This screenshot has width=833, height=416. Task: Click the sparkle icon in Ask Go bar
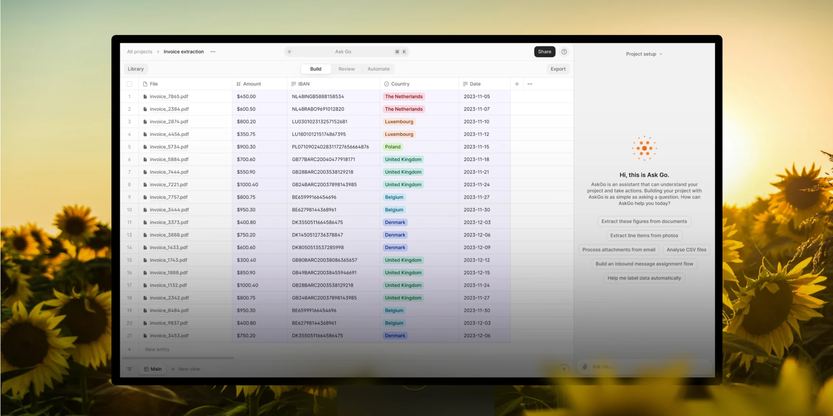click(289, 52)
